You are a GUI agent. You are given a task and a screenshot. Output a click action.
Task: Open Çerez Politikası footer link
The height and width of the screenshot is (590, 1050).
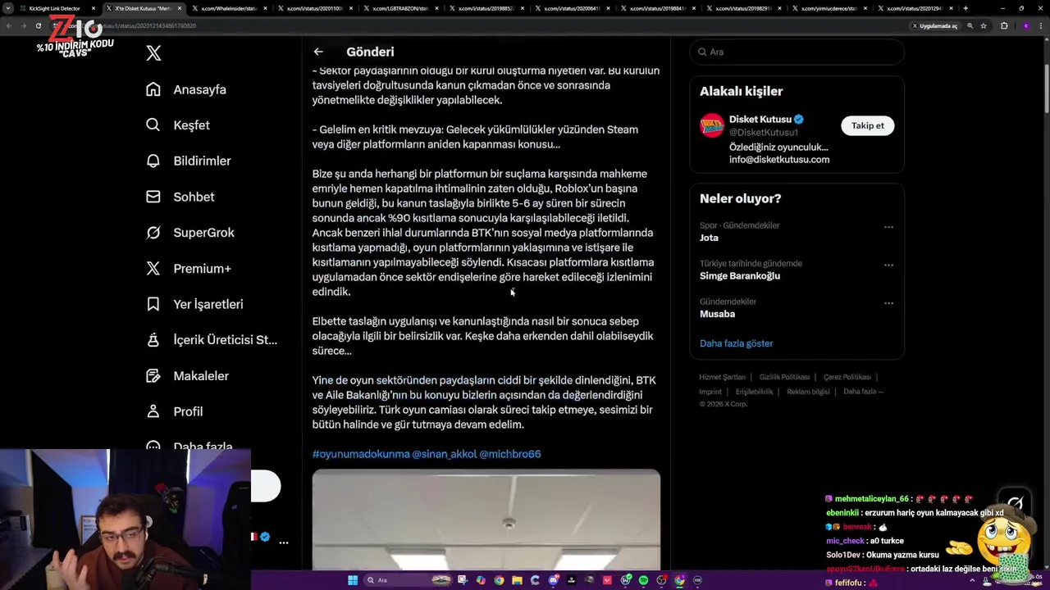point(847,377)
